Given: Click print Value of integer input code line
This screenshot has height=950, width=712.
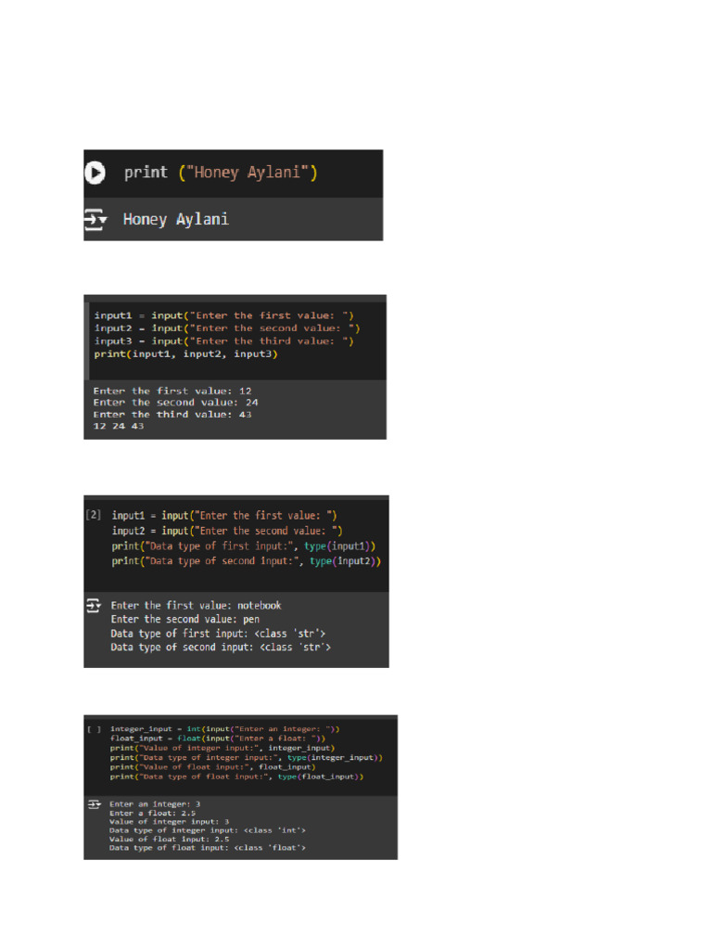Looking at the screenshot, I should (x=222, y=749).
